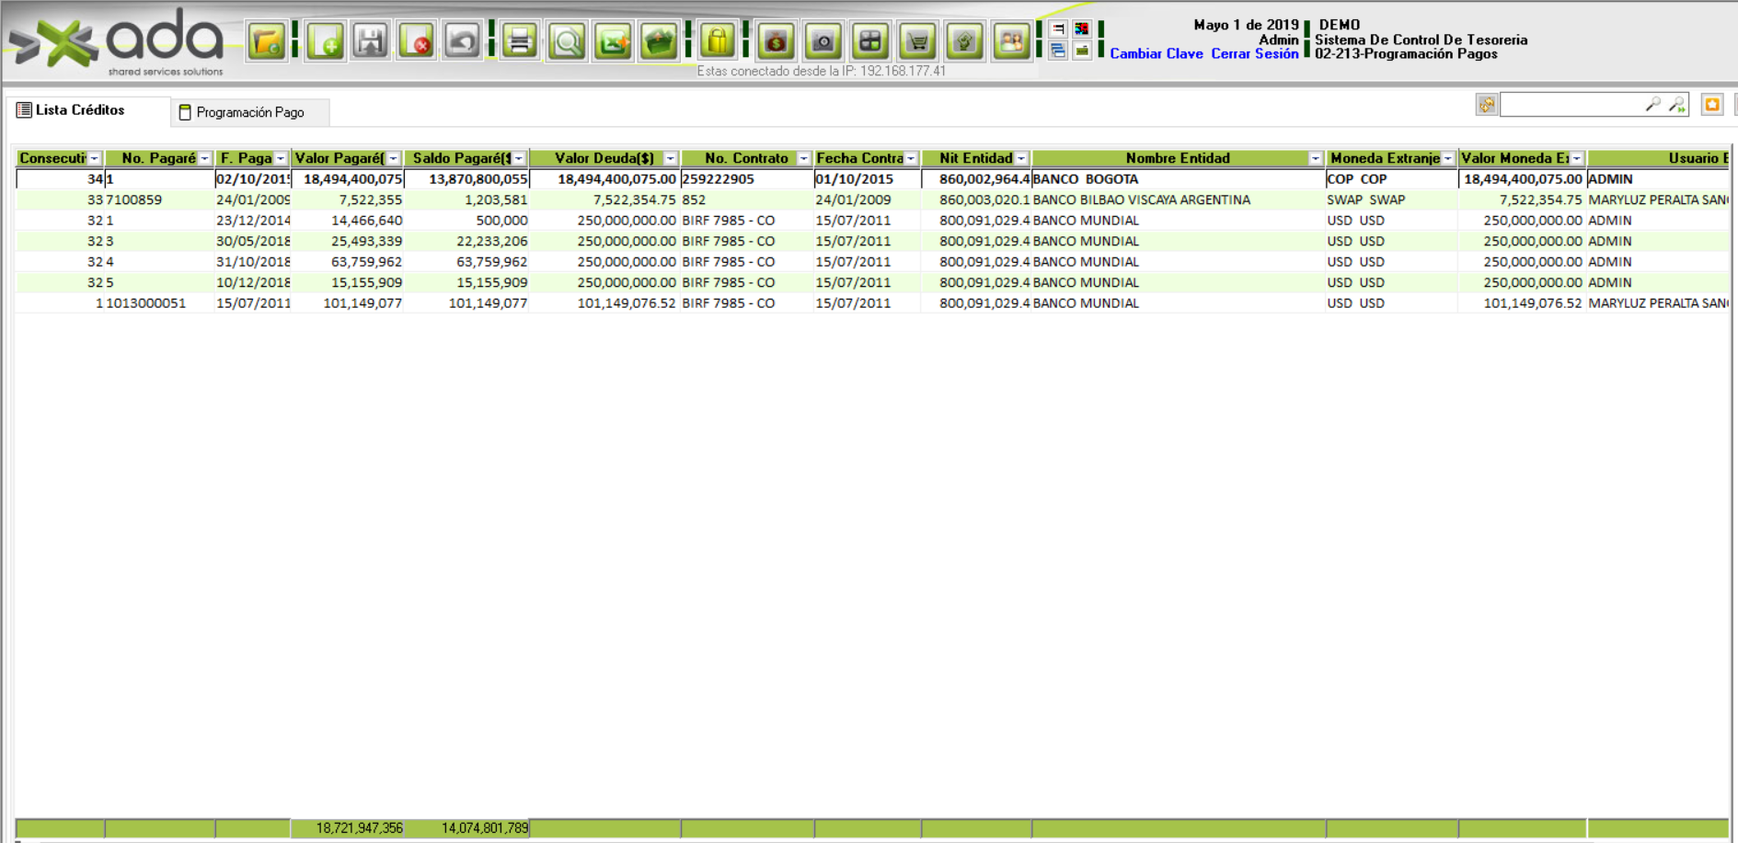Open the Valor Deuda($) column filter dropdown
The height and width of the screenshot is (843, 1738).
pyautogui.click(x=671, y=159)
